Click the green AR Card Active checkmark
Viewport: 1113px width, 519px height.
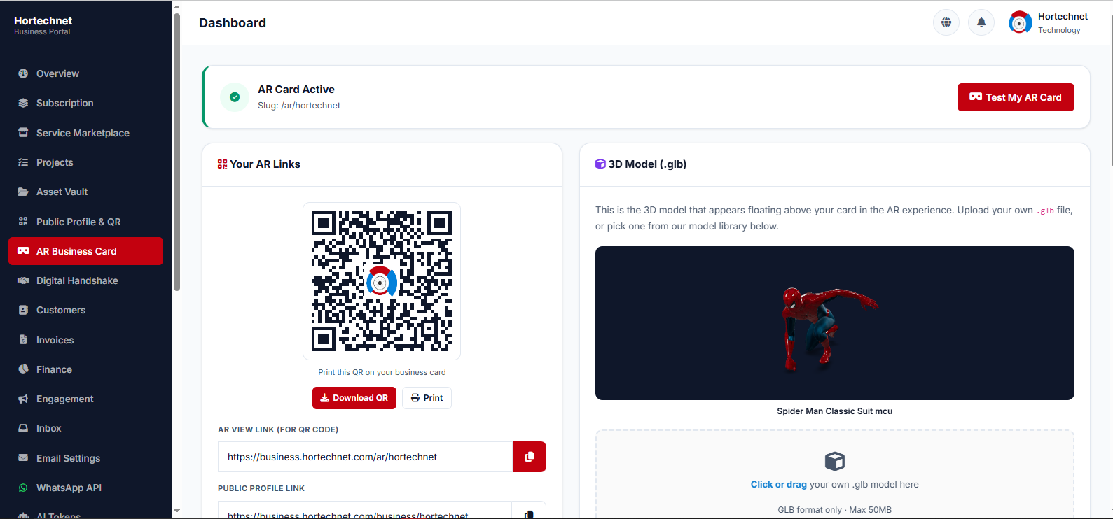[x=235, y=97]
